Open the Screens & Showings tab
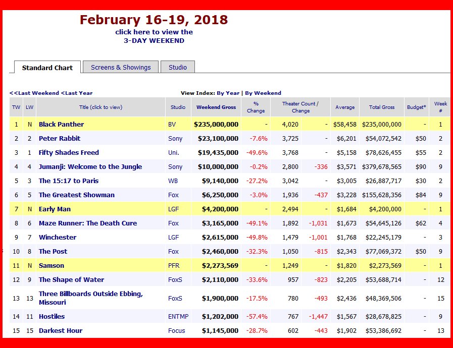453x348 pixels. pyautogui.click(x=121, y=67)
